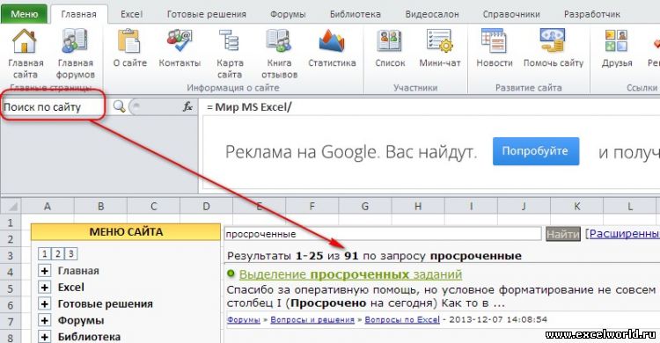Select row 1 header

pyautogui.click(x=10, y=223)
